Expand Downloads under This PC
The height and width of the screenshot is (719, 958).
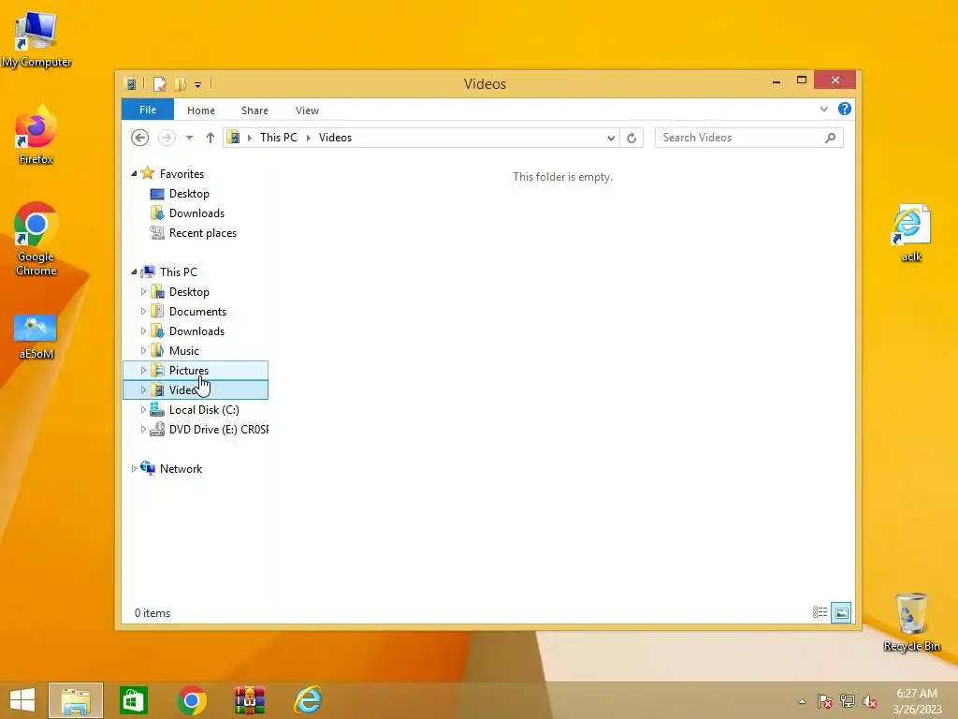pos(143,330)
